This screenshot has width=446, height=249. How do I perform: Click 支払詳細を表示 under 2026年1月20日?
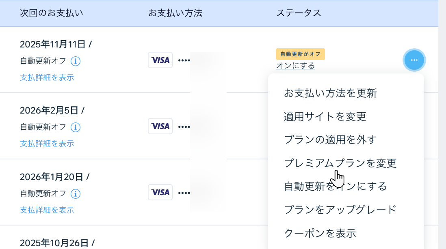point(48,210)
